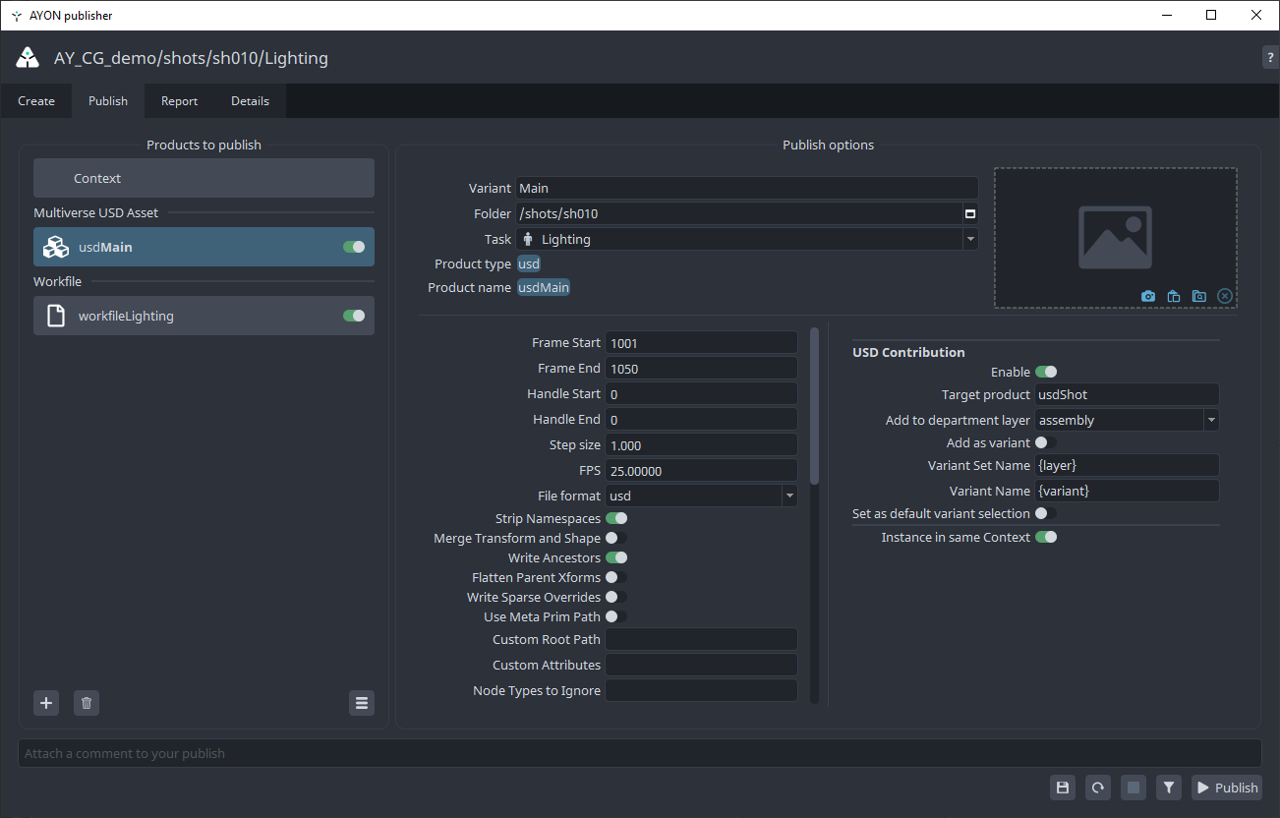Toggle workfileLighting product active switch

354,316
